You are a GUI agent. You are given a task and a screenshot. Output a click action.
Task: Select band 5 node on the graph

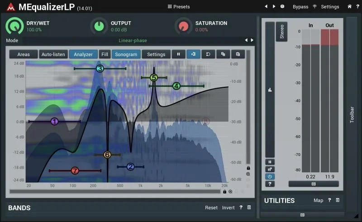coord(154,78)
